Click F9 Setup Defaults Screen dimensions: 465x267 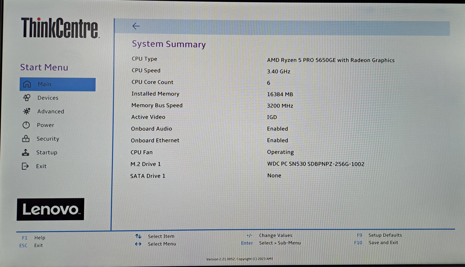coord(379,235)
